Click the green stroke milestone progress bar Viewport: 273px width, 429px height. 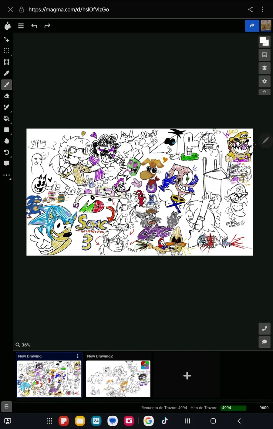coord(233,408)
